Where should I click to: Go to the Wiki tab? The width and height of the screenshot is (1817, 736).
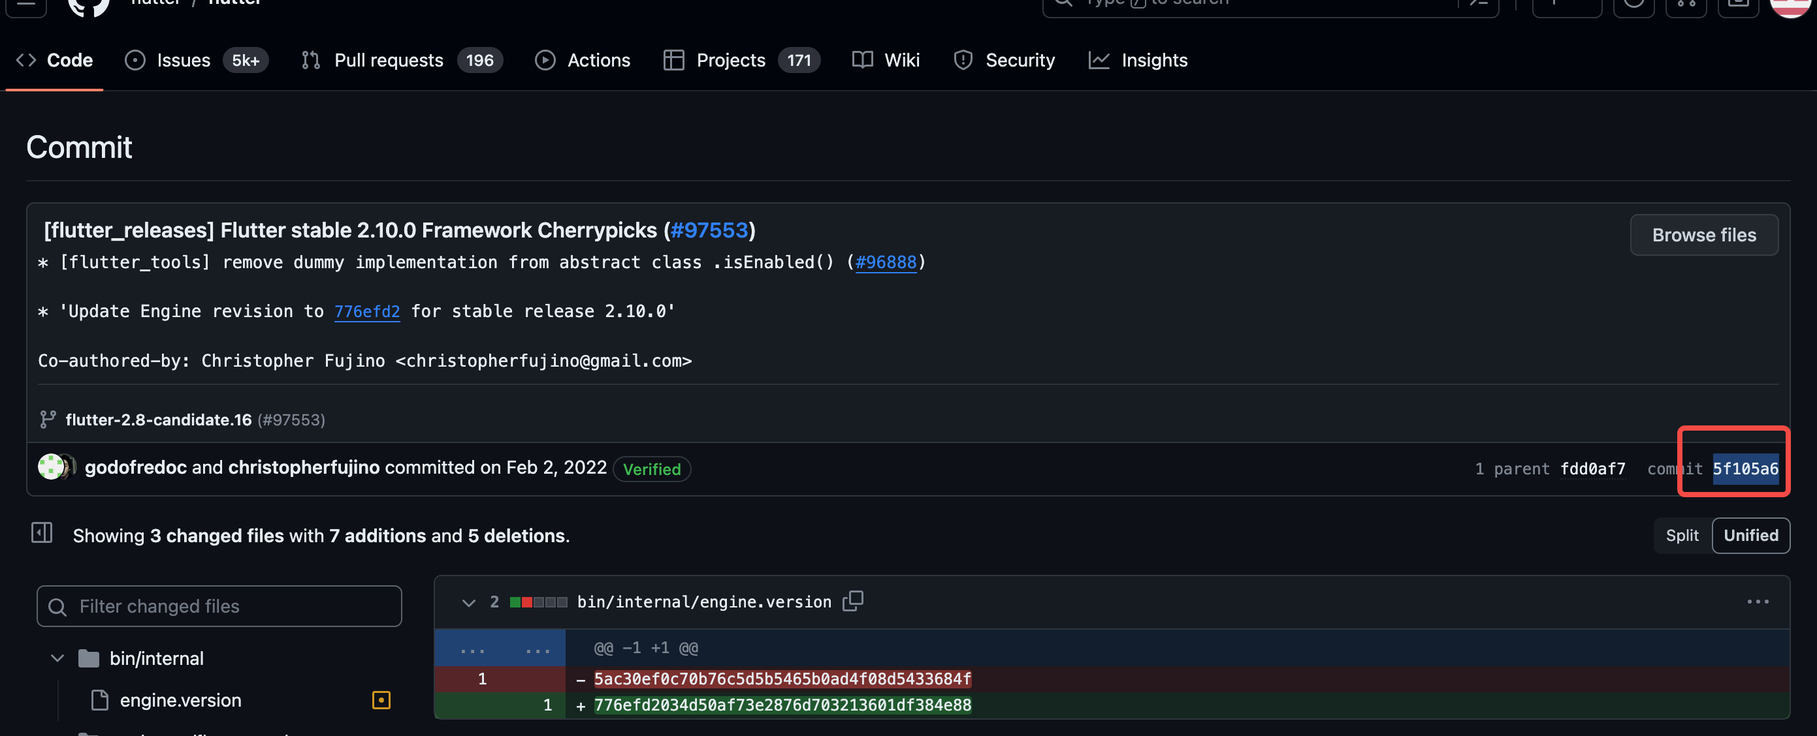[x=886, y=61]
